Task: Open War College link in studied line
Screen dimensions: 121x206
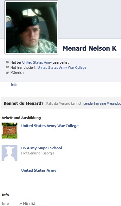Action: [x=62, y=67]
